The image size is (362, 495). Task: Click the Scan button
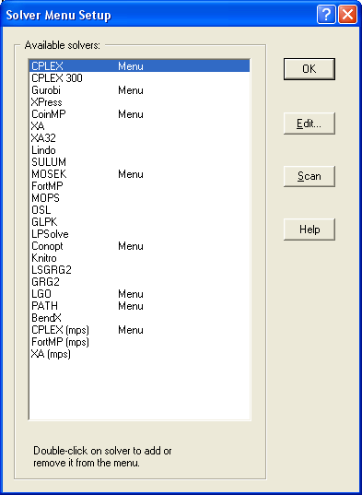tap(309, 176)
